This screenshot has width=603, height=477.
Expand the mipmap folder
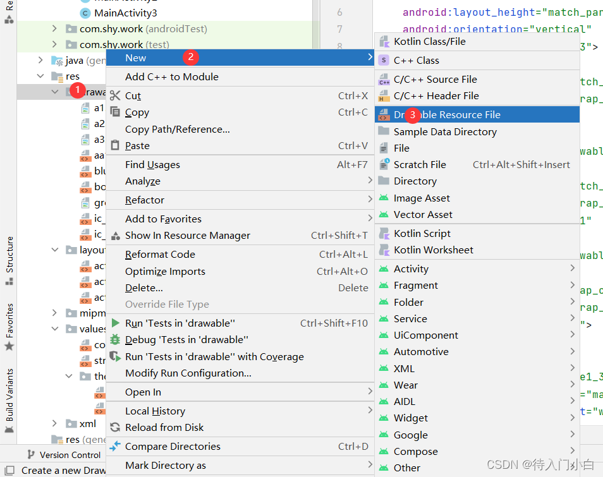[55, 313]
